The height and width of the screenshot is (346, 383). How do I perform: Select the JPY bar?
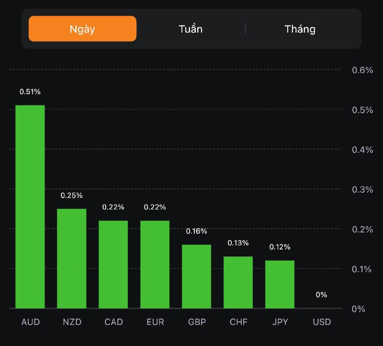tap(280, 284)
